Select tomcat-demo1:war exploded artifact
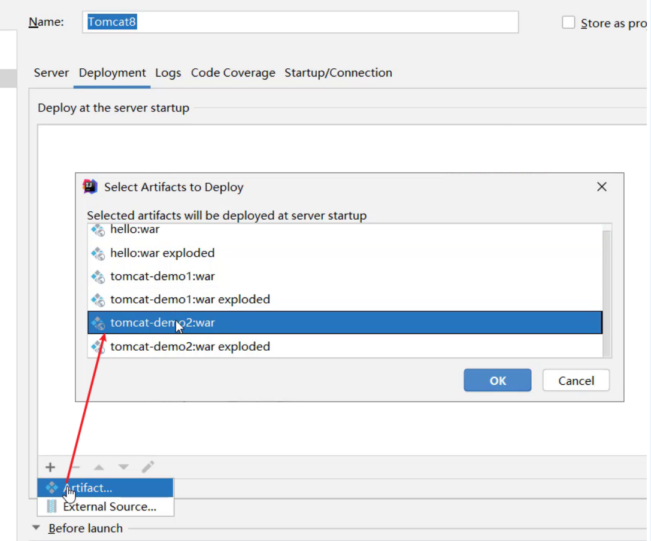Viewport: 651px width, 541px height. click(345, 300)
